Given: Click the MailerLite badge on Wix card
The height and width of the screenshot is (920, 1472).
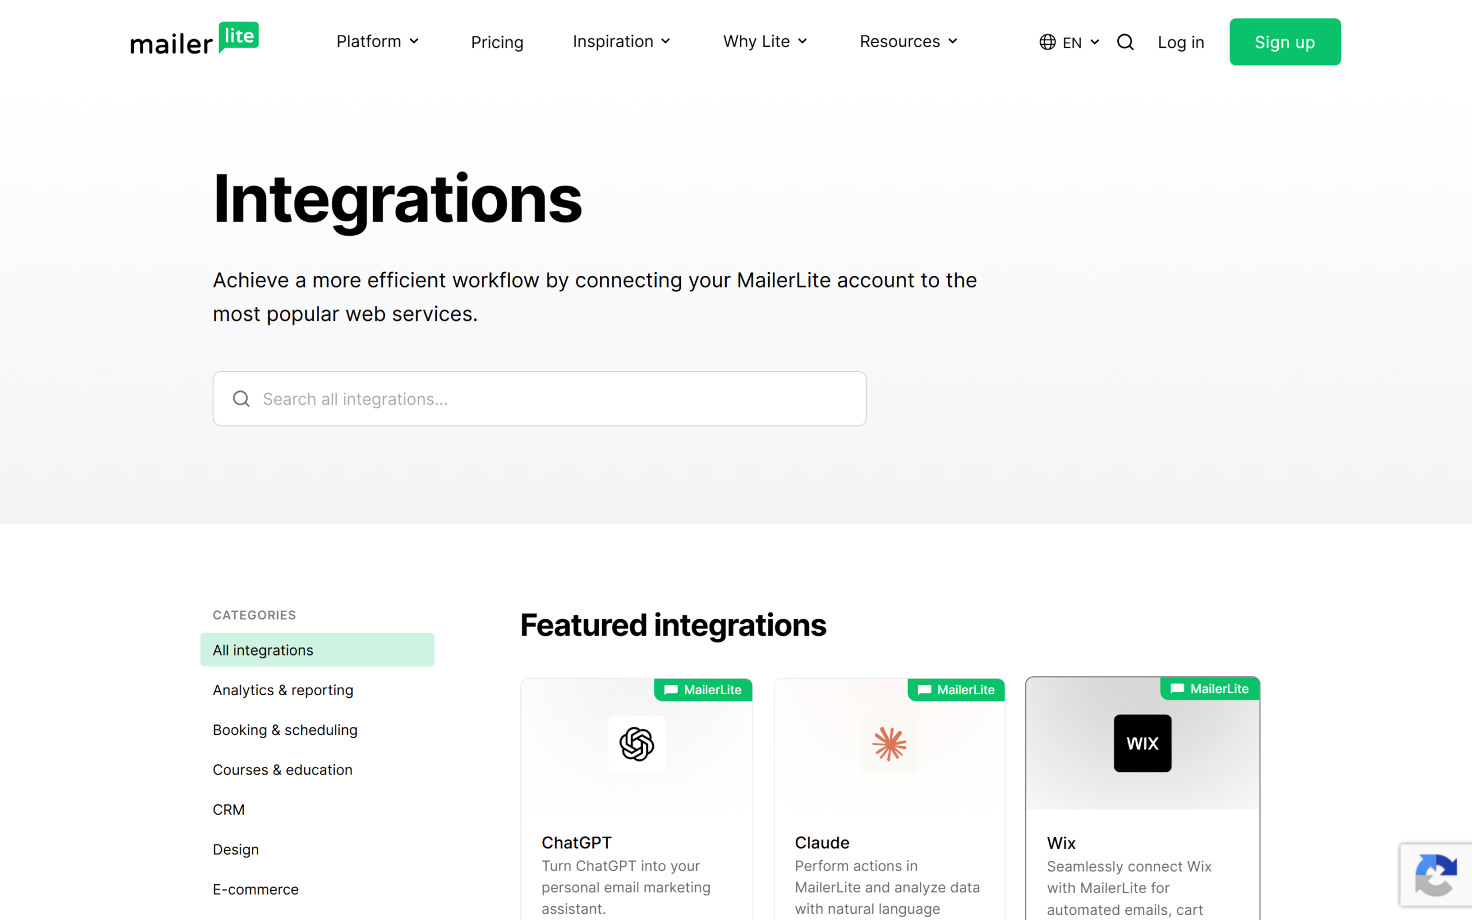Looking at the screenshot, I should coord(1210,688).
